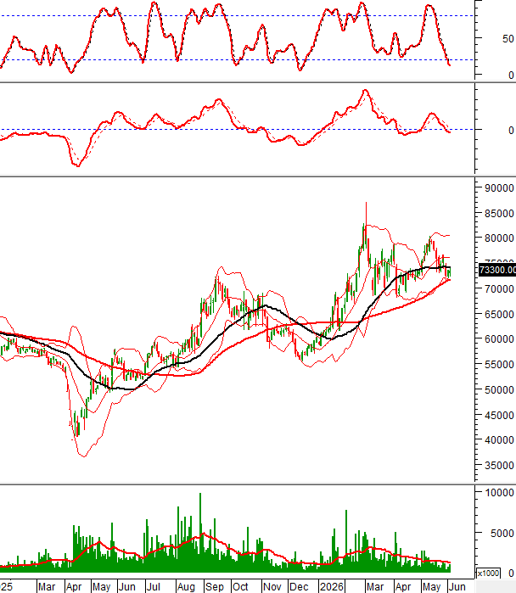Image resolution: width=516 pixels, height=593 pixels.
Task: Click the MACD zero line label
Action: (511, 130)
